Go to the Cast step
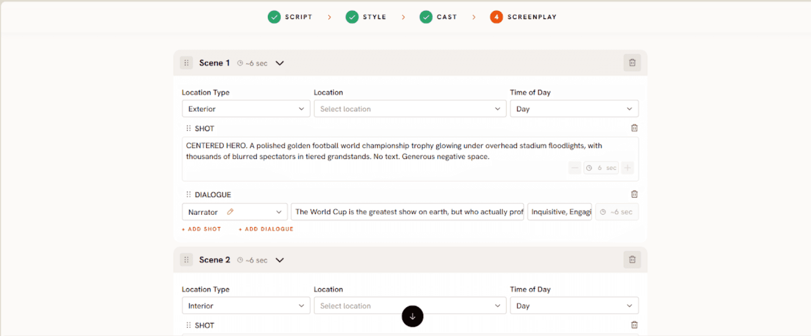This screenshot has height=336, width=811. point(438,17)
